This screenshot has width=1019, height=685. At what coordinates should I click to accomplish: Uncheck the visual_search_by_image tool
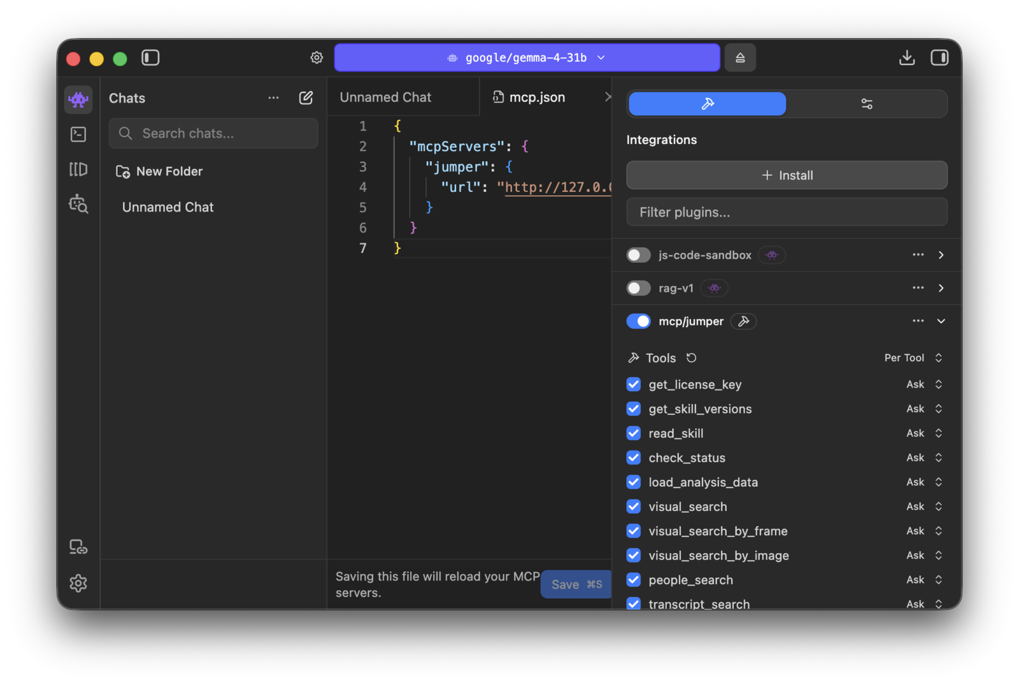pyautogui.click(x=633, y=555)
